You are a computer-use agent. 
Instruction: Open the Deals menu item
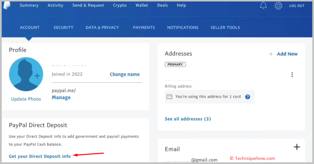(163, 6)
